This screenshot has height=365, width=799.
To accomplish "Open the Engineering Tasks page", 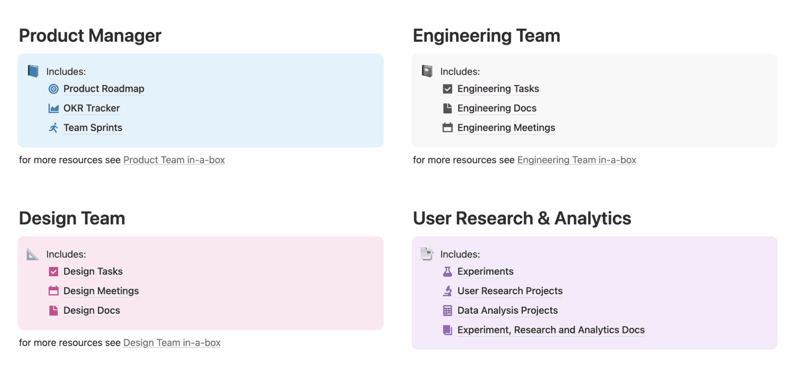I will pos(498,89).
